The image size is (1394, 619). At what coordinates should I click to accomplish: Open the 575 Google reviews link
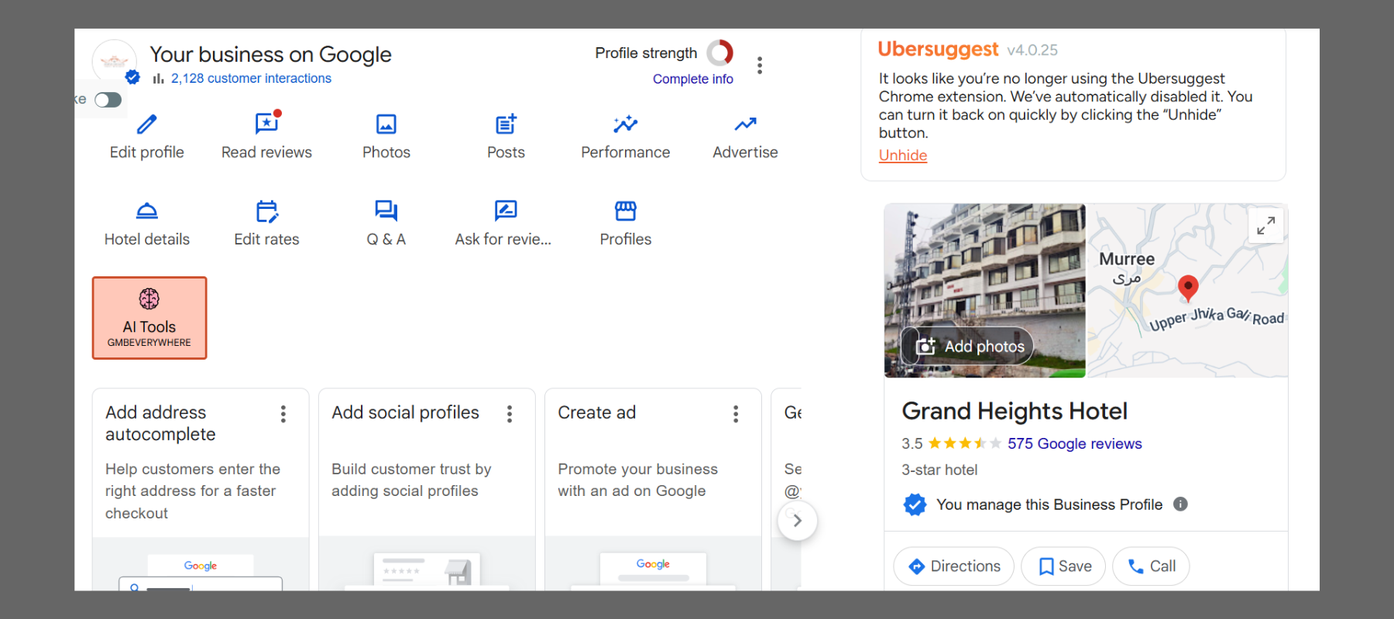[x=1074, y=443]
